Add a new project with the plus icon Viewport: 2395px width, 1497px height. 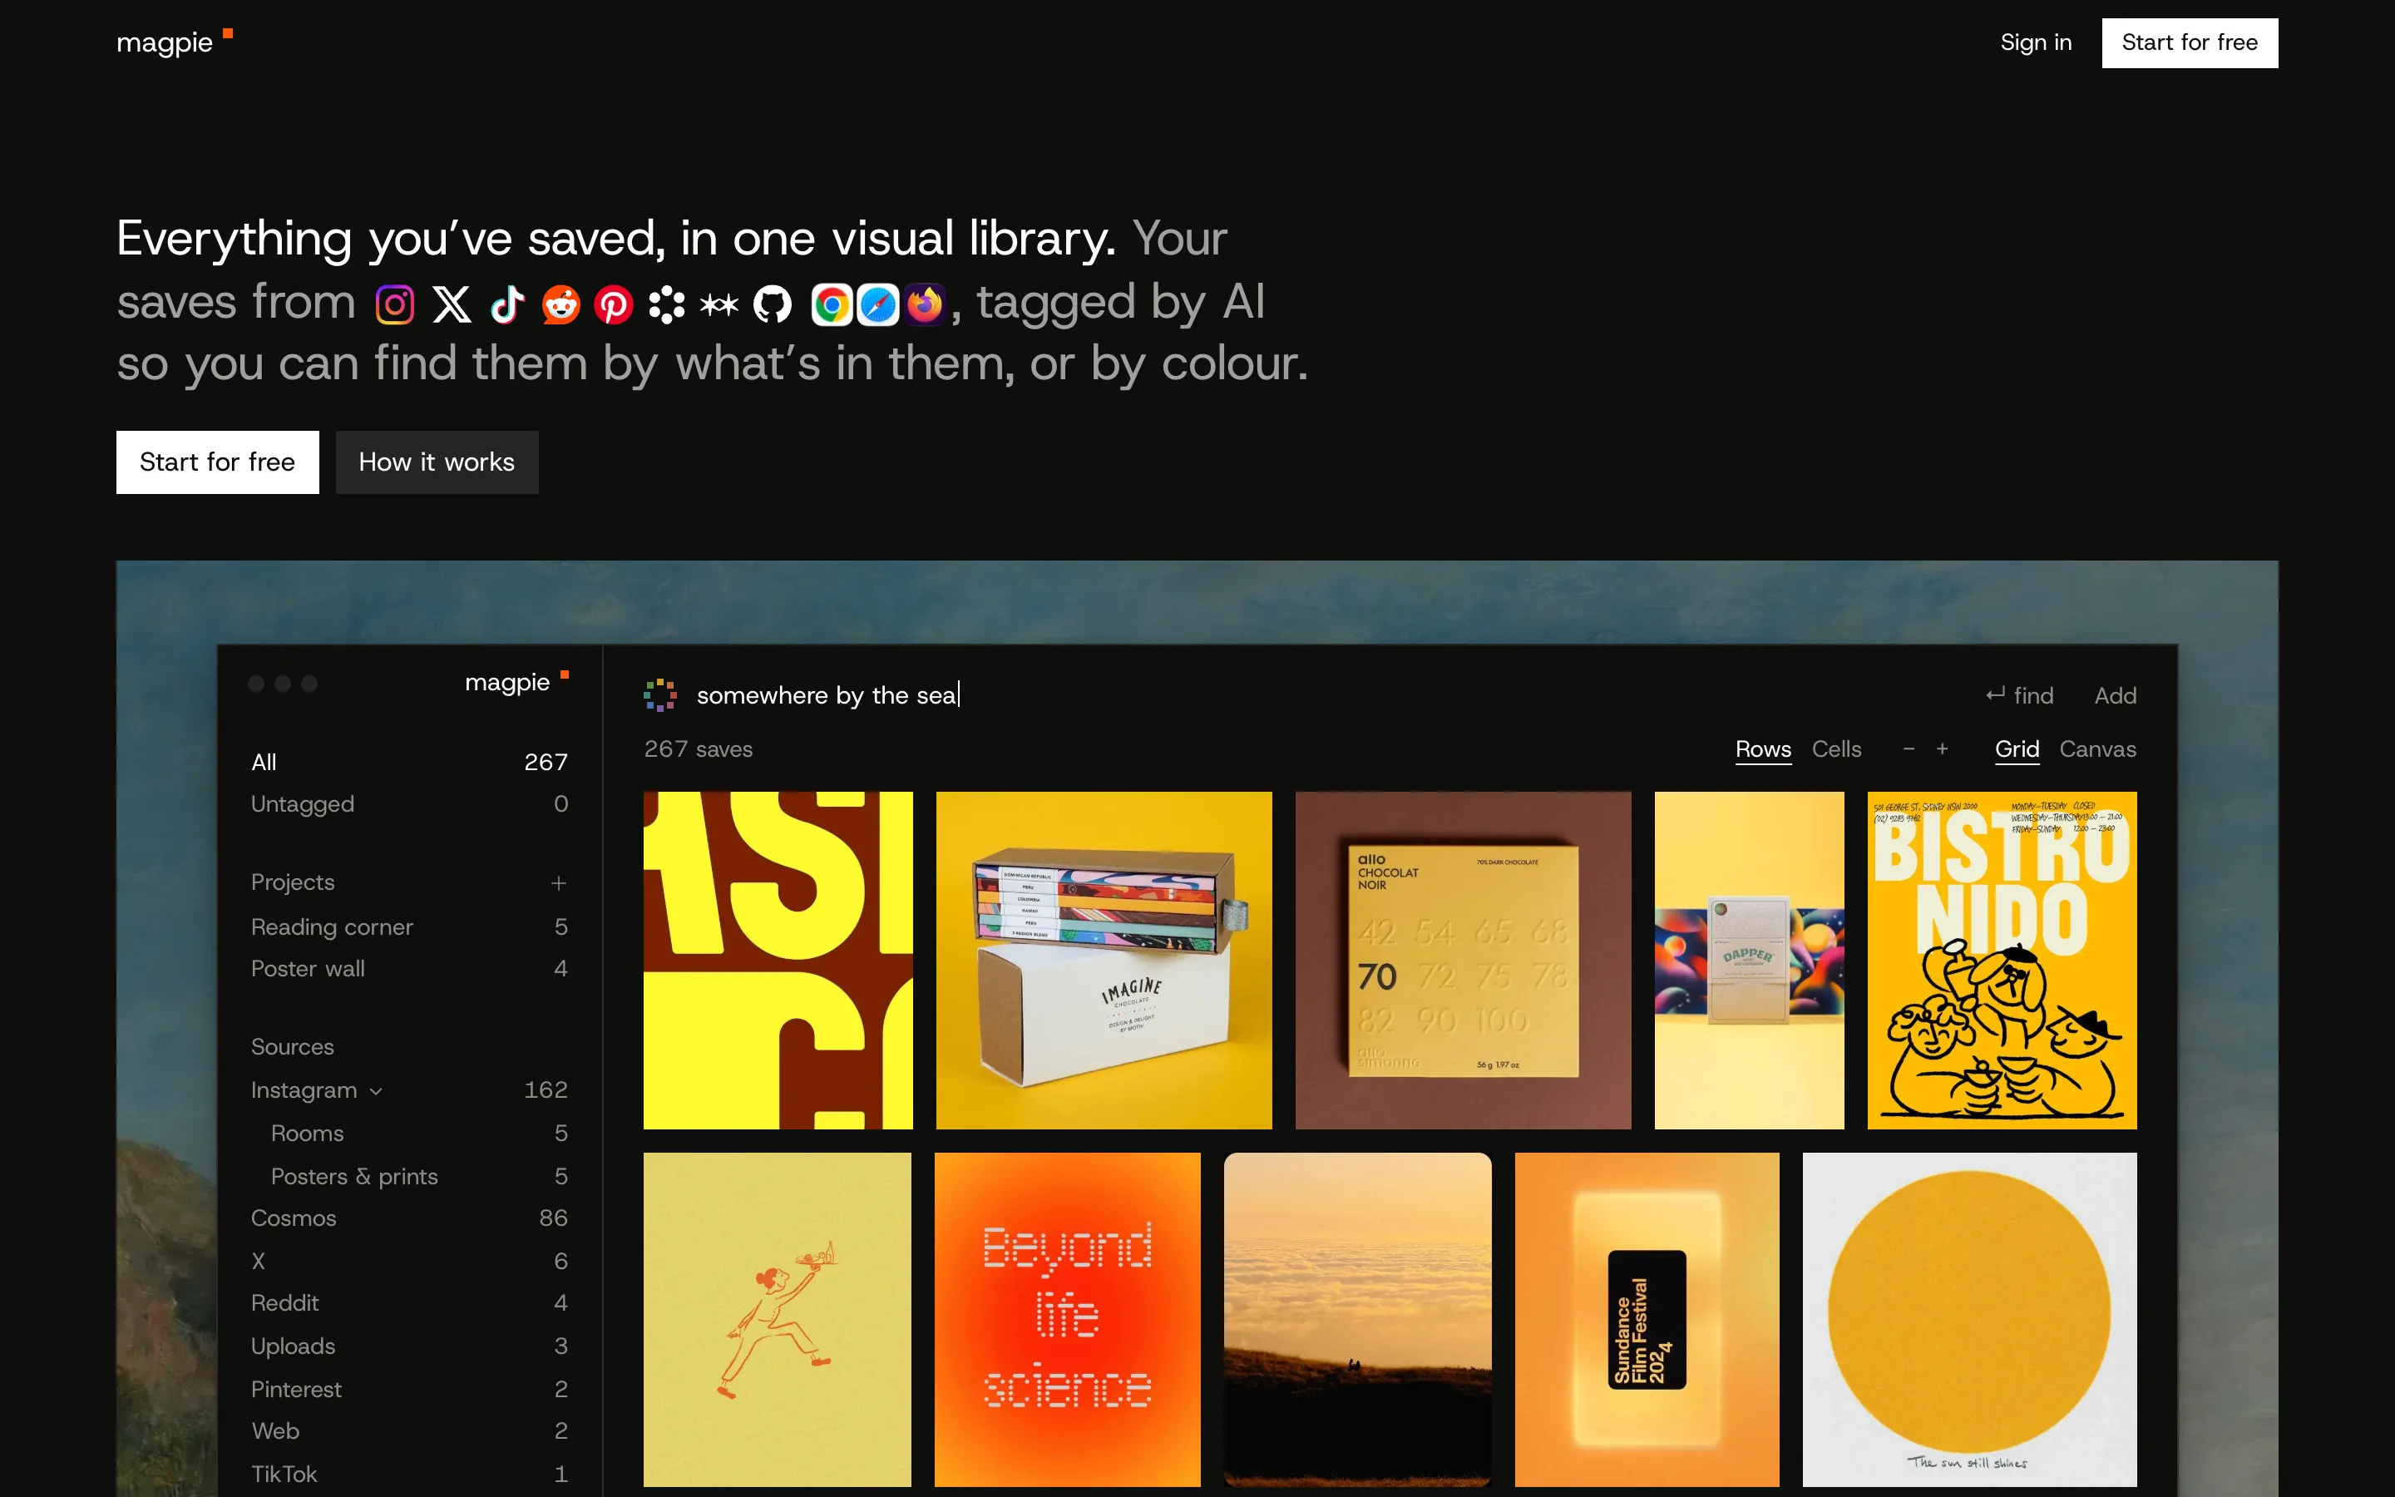point(559,882)
